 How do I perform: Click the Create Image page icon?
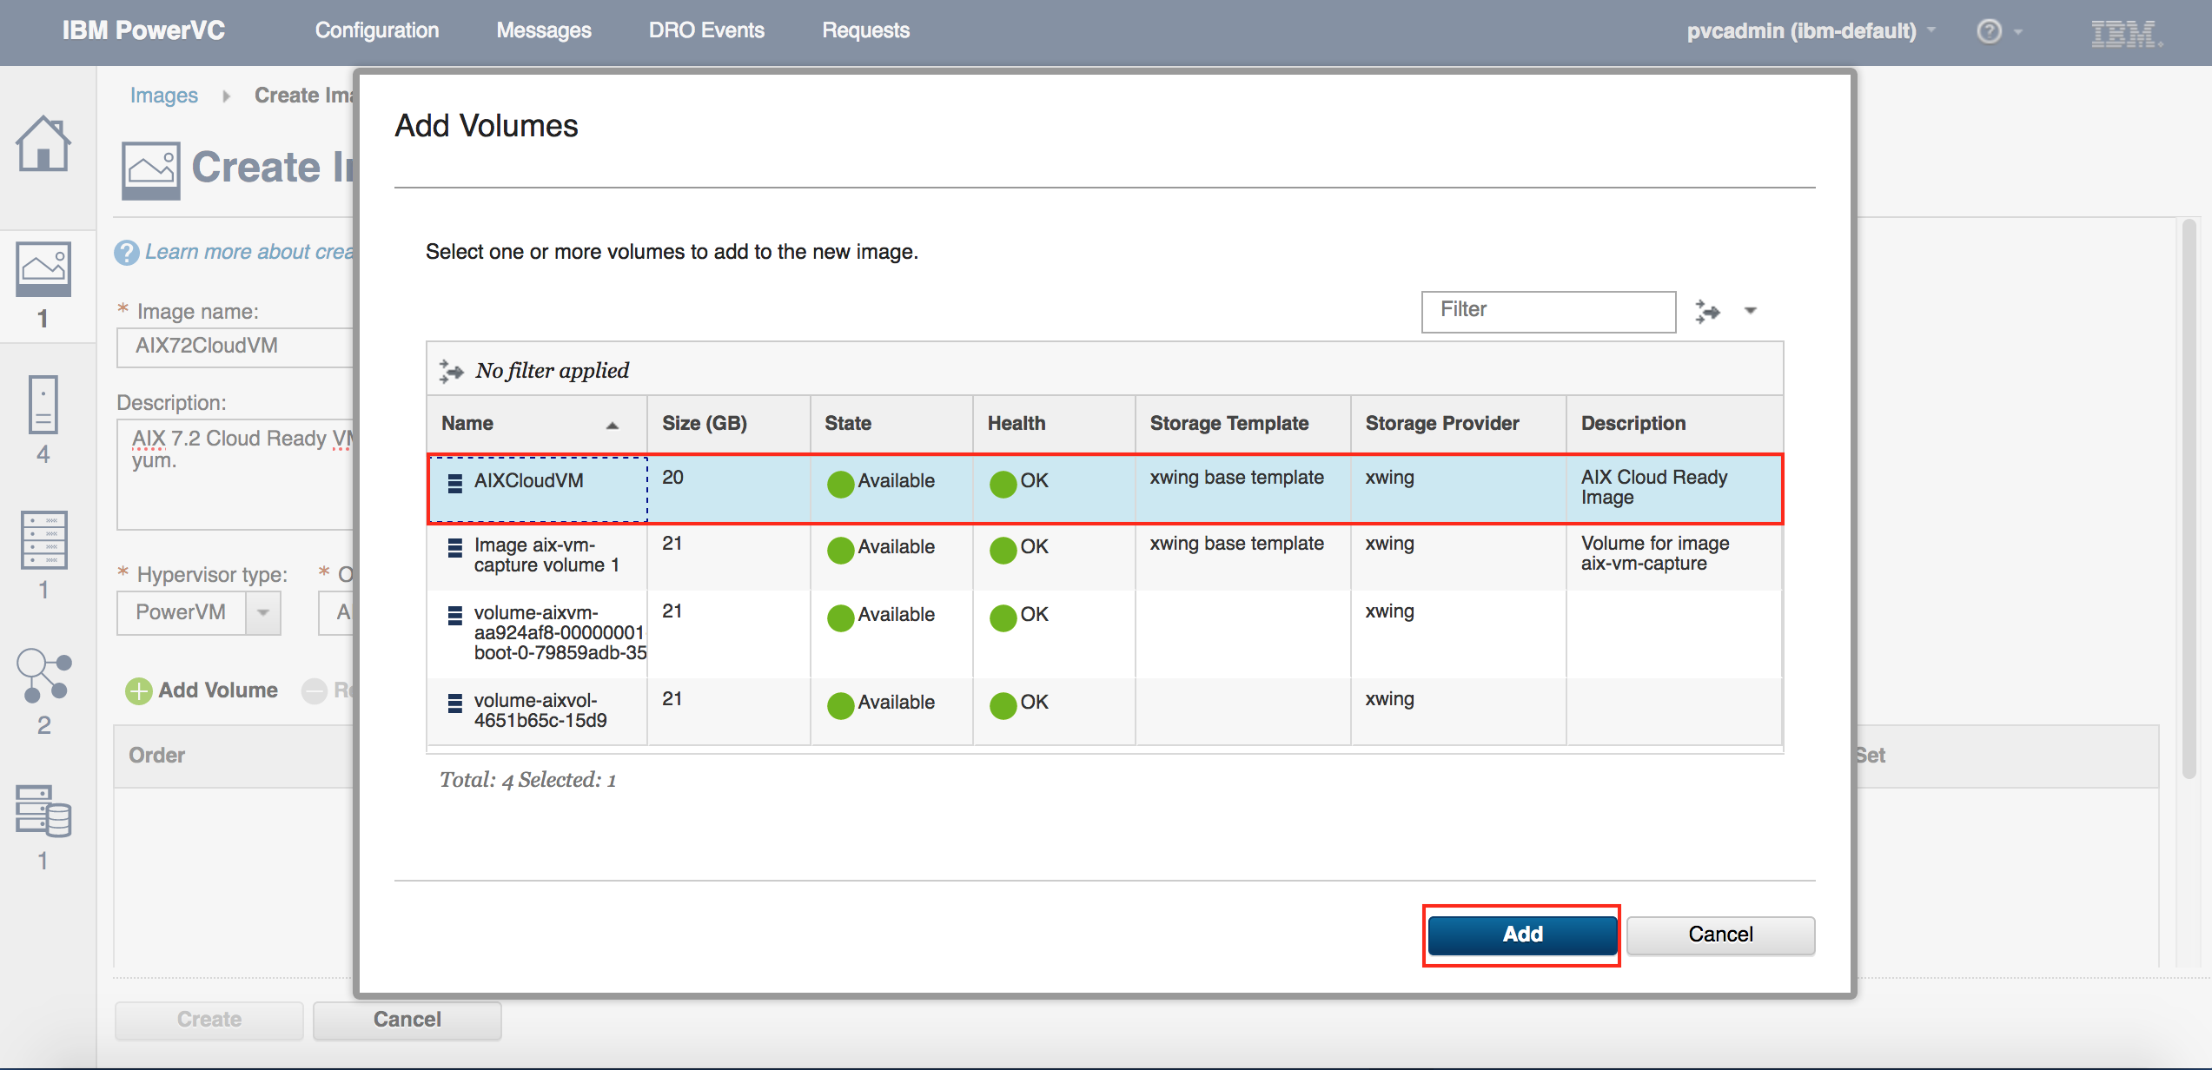pyautogui.click(x=150, y=170)
